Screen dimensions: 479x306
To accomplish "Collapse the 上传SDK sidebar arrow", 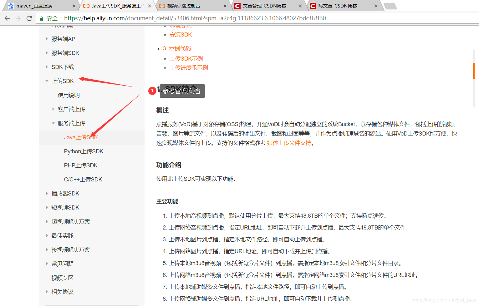I will [x=47, y=81].
